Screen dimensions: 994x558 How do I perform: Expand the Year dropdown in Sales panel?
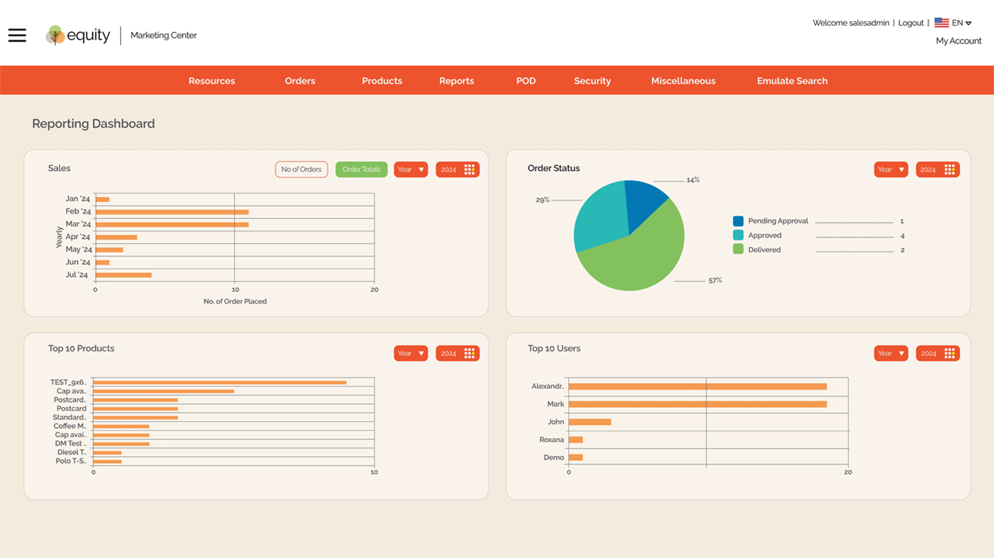(x=410, y=170)
